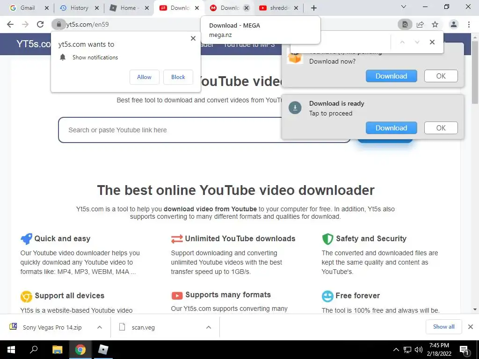Close the History tab

click(x=96, y=8)
